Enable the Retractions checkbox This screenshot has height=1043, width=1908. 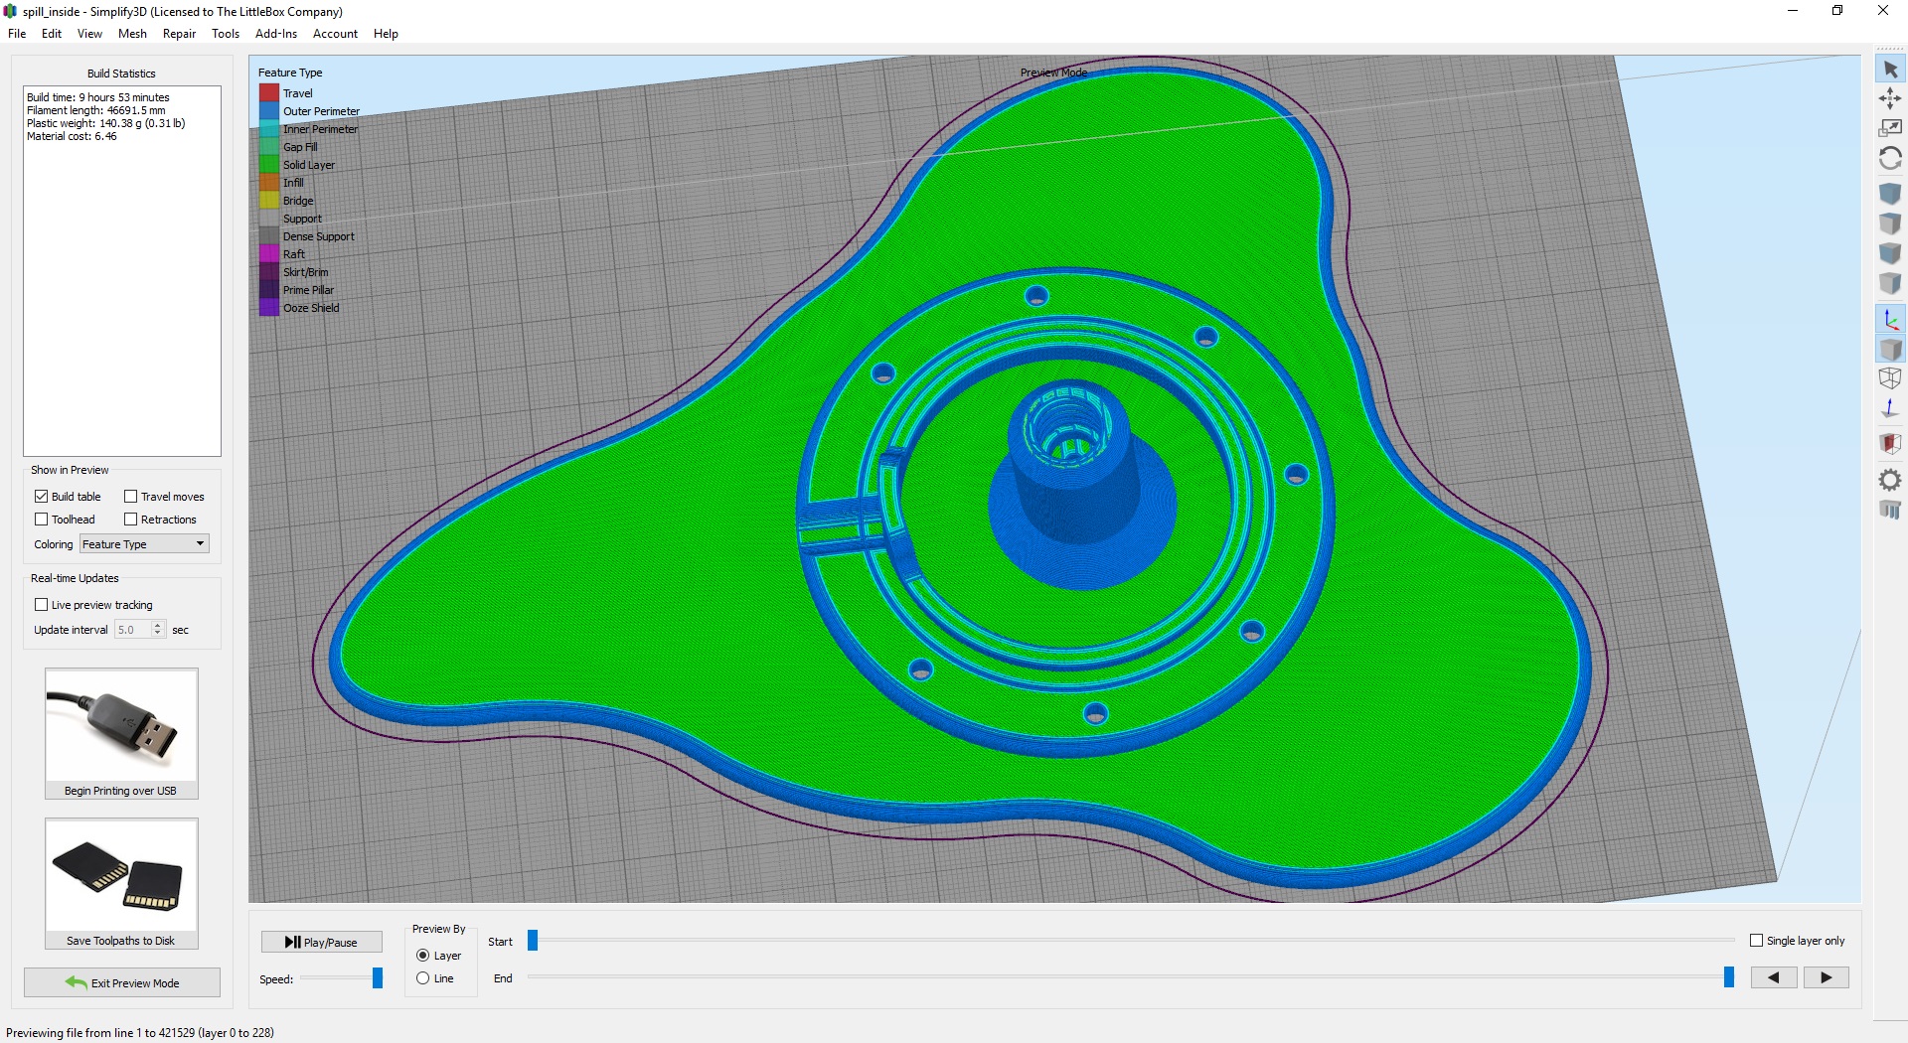130,519
